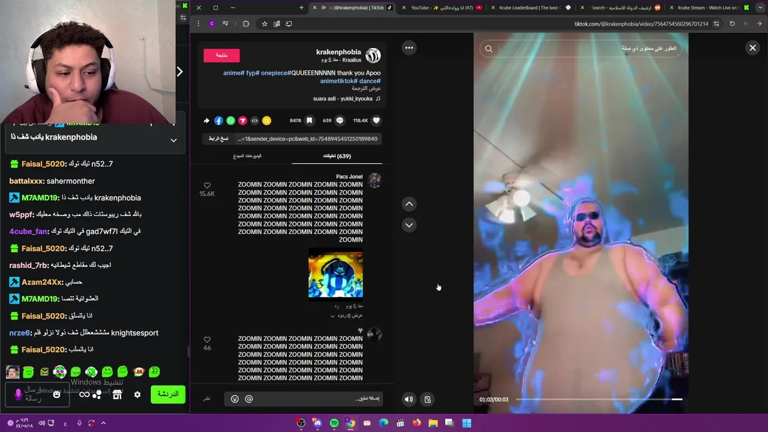The height and width of the screenshot is (432, 768).
Task: Click the chat message input box
Action: point(36,394)
